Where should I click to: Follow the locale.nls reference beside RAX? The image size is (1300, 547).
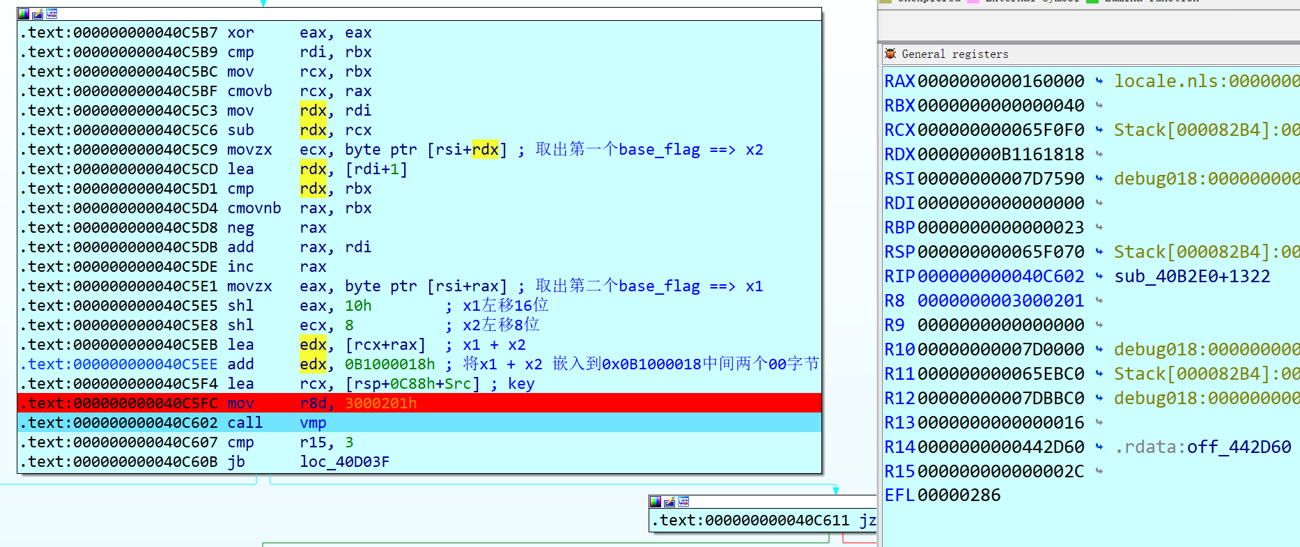click(1207, 81)
